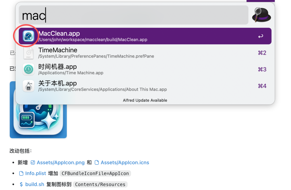Image resolution: width=291 pixels, height=190 pixels.
Task: Select the MacClean.app result row
Action: pyautogui.click(x=145, y=36)
